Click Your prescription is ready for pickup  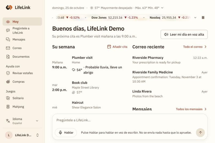(x=156, y=62)
